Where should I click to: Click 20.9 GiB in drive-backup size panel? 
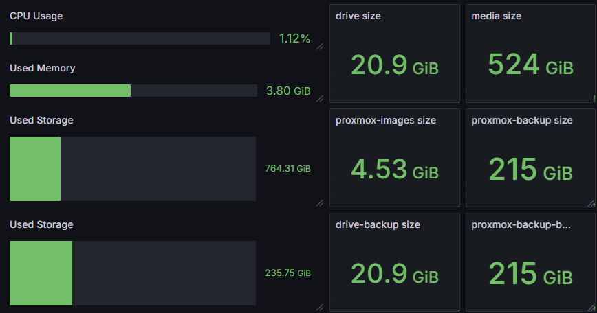(395, 273)
